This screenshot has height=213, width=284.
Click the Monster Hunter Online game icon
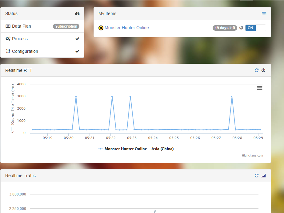point(101,28)
